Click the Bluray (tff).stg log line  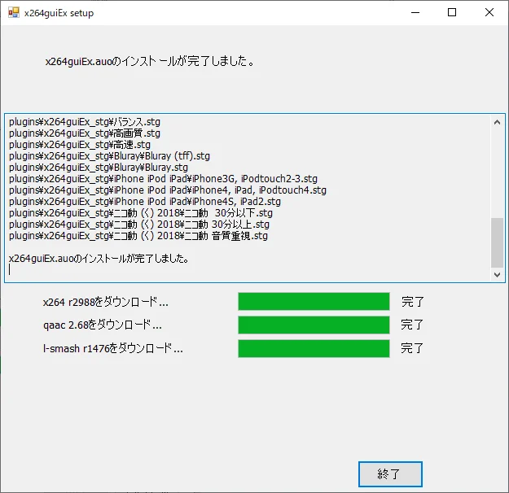tap(109, 156)
